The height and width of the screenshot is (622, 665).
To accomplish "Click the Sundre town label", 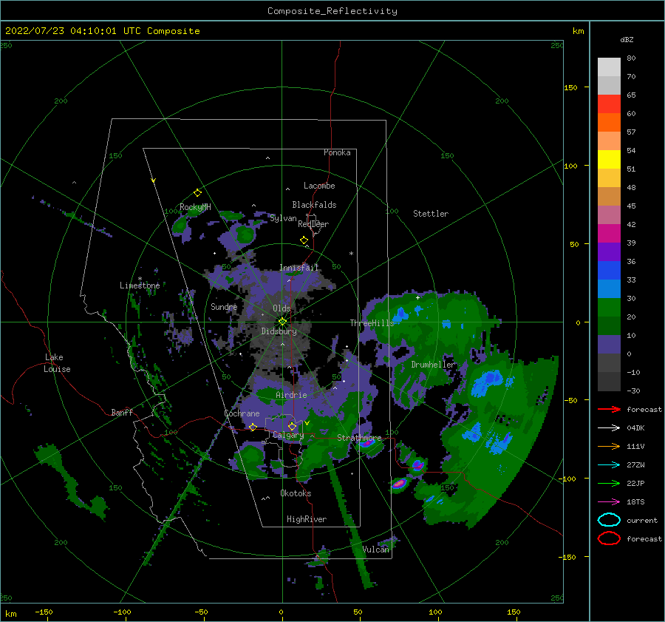I will pos(224,306).
